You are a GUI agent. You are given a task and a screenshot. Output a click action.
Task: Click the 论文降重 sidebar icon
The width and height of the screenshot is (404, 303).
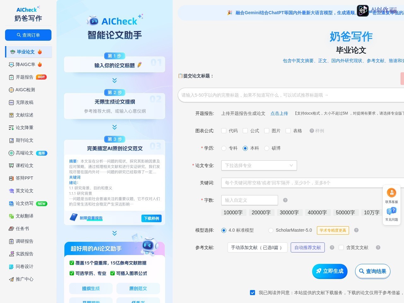[x=11, y=128]
